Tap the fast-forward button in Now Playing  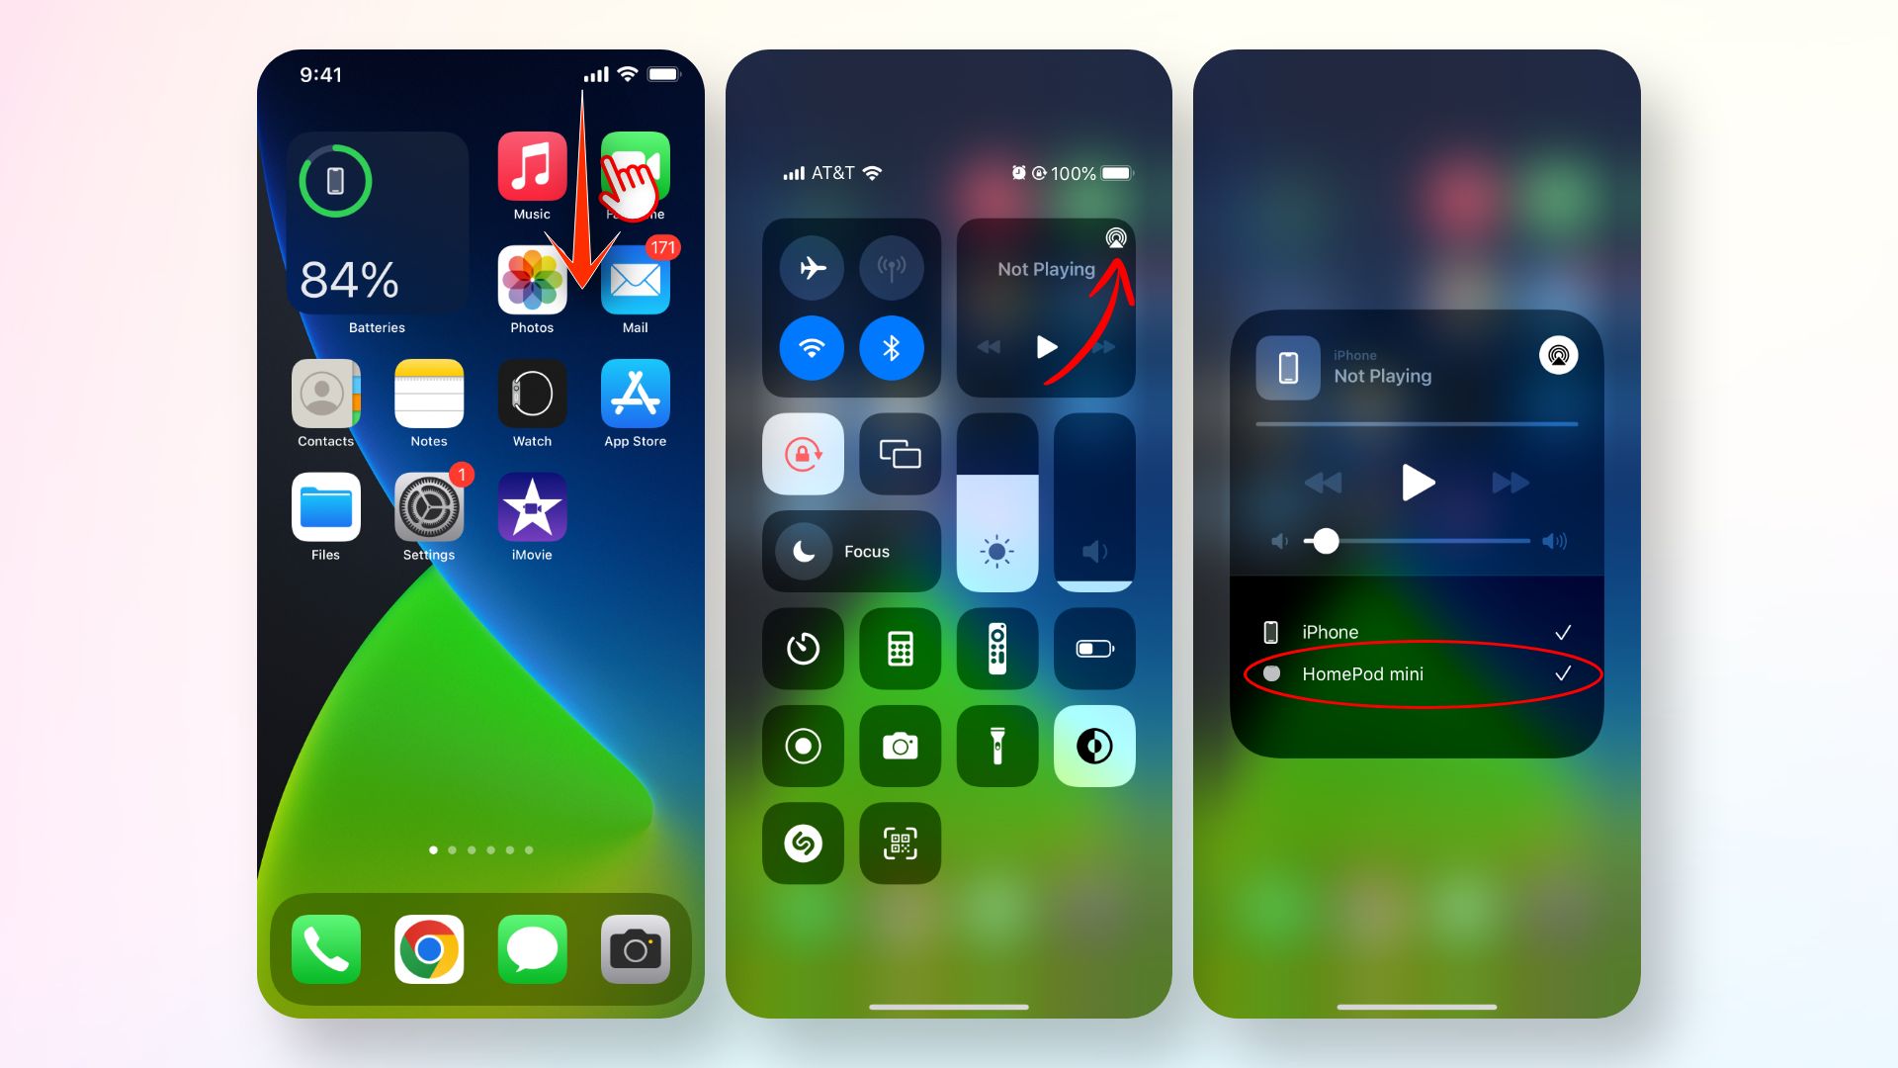tap(1507, 484)
